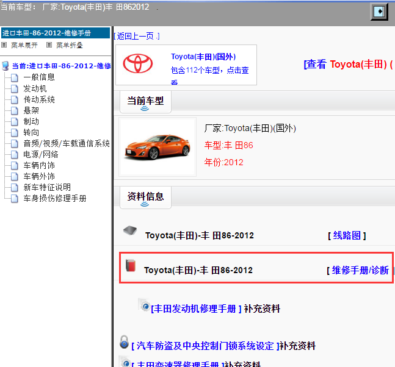This screenshot has height=367, width=395.
Task: Open the 线路图 link
Action: pos(347,236)
